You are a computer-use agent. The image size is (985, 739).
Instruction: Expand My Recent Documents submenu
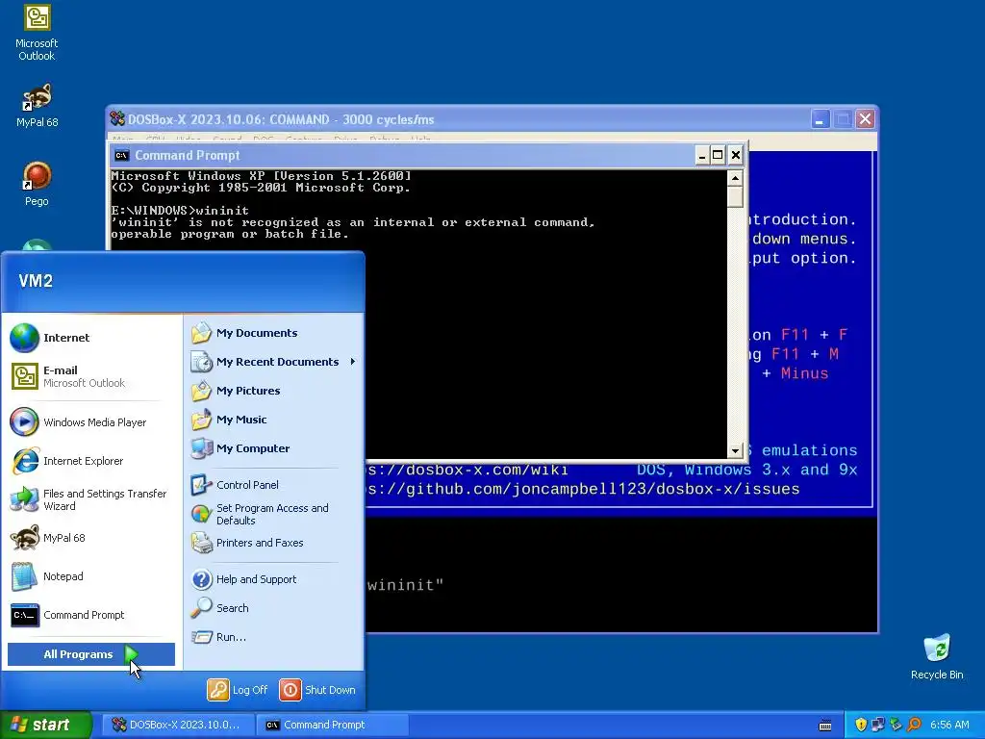coord(274,362)
